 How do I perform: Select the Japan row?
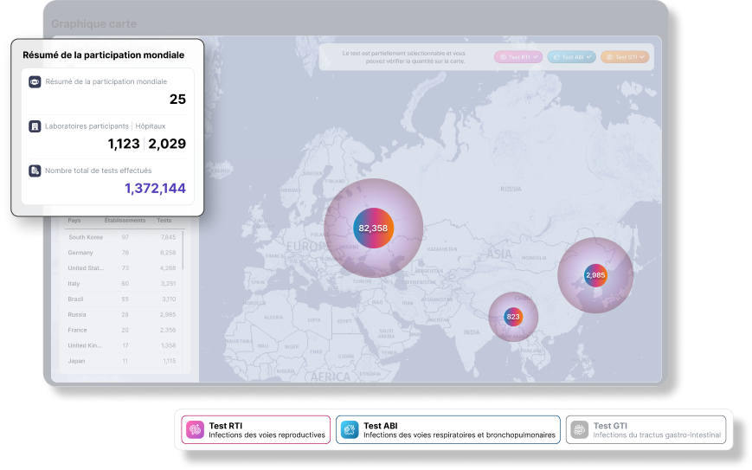122,361
